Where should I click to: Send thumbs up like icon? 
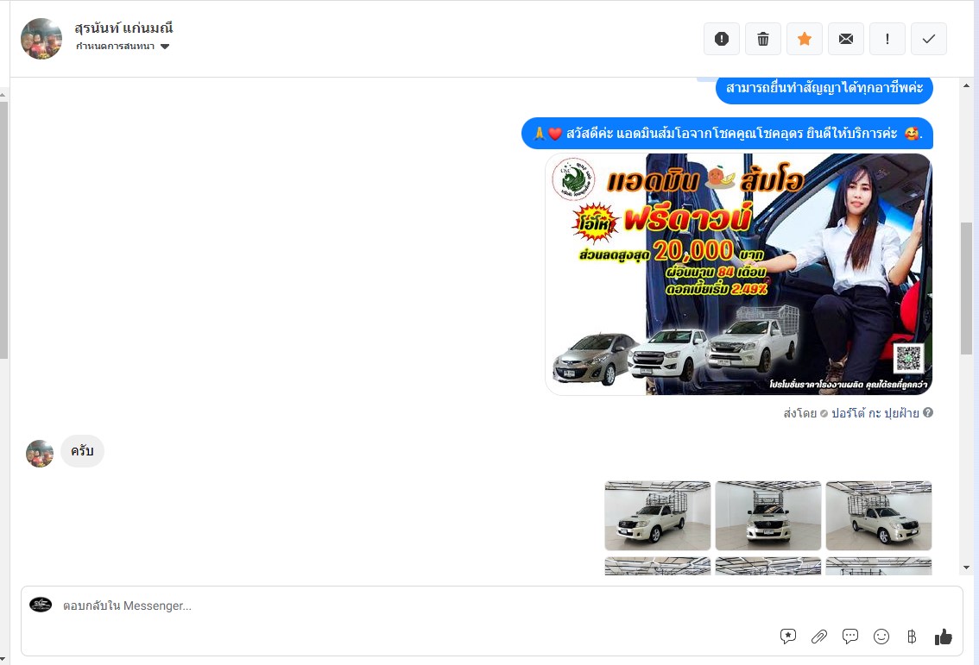(x=943, y=637)
